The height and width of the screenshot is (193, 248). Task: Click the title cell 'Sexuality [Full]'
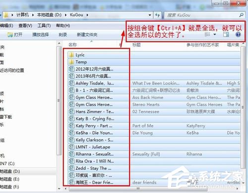pyautogui.click(x=146, y=154)
